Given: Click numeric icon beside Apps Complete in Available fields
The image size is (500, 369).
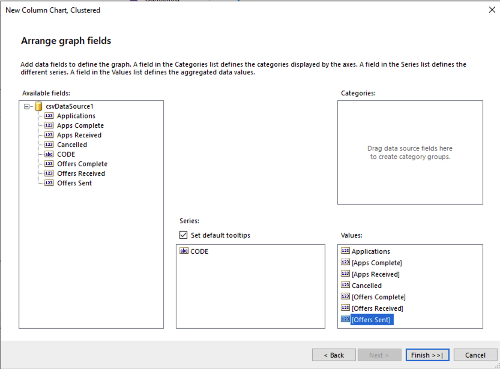Looking at the screenshot, I should point(49,125).
